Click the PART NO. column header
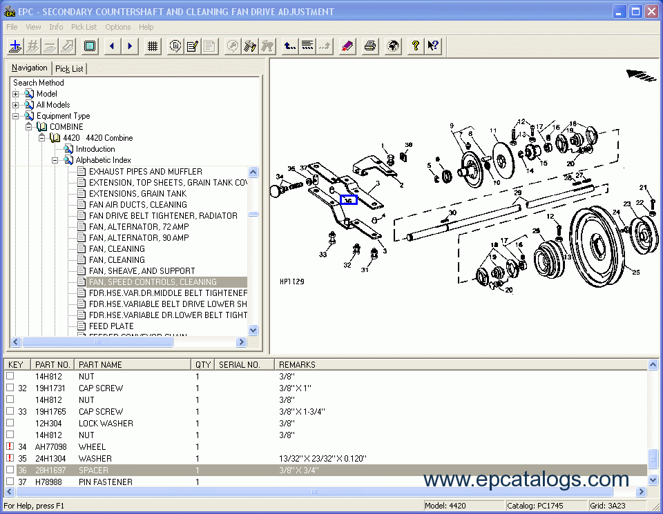This screenshot has height=514, width=663. (x=52, y=364)
